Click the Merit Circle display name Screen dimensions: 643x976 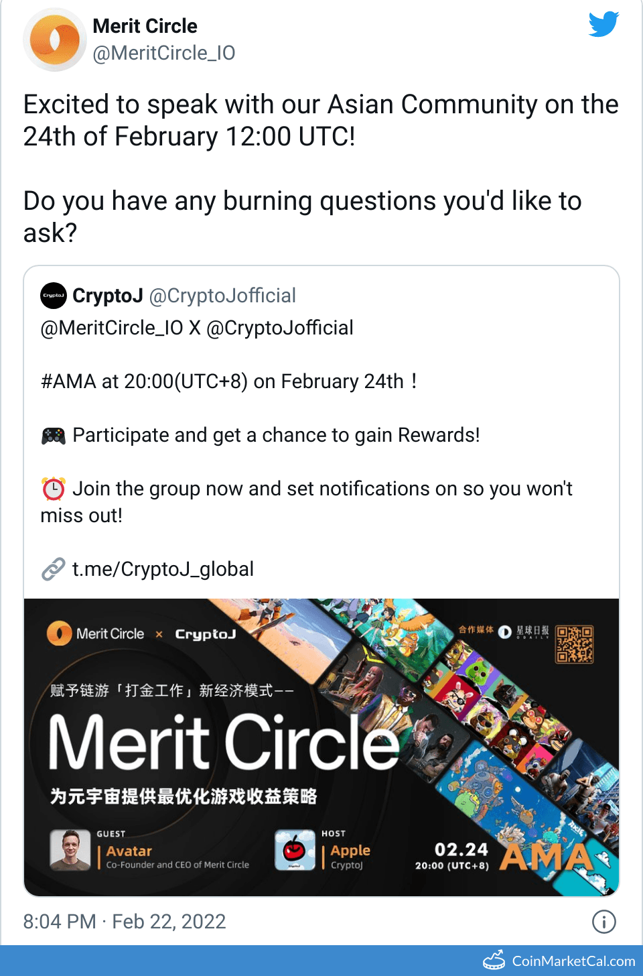[x=145, y=26]
